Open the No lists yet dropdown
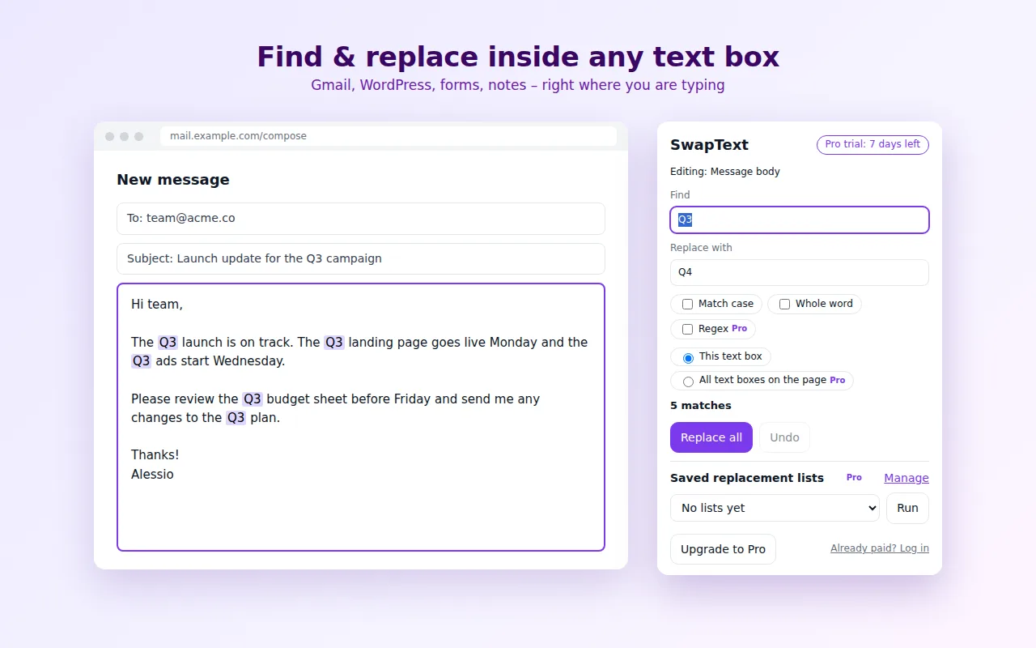The image size is (1036, 648). point(775,508)
